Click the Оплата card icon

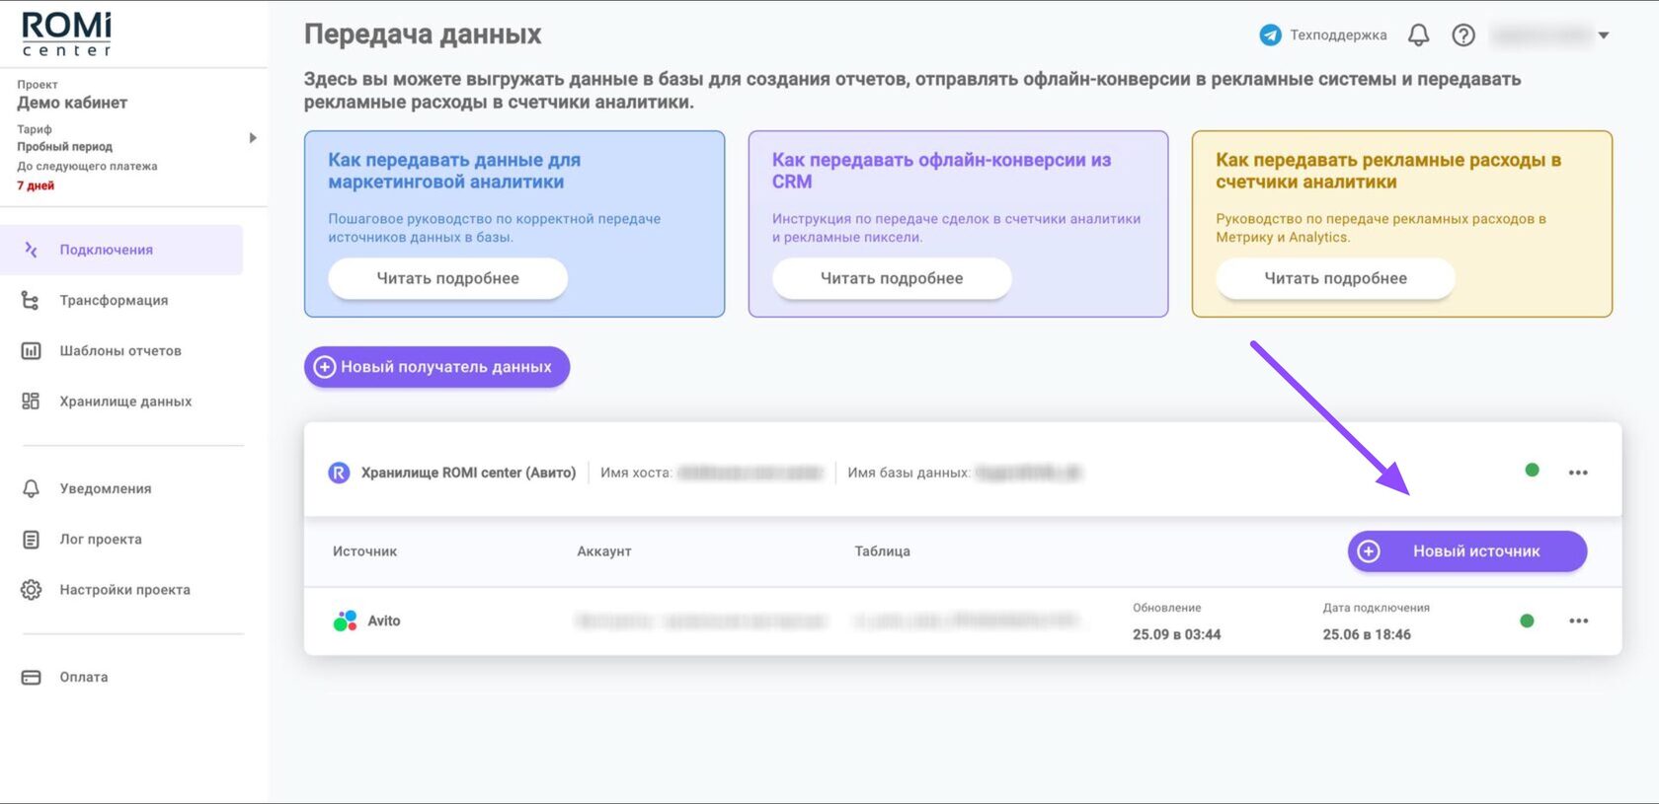31,678
